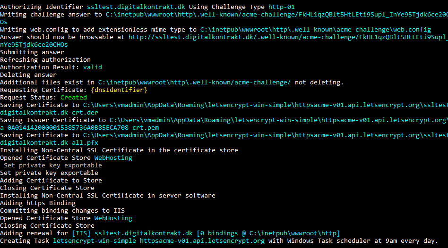Click the green 'Created' request status
This screenshot has height=248, width=448.
[x=74, y=98]
